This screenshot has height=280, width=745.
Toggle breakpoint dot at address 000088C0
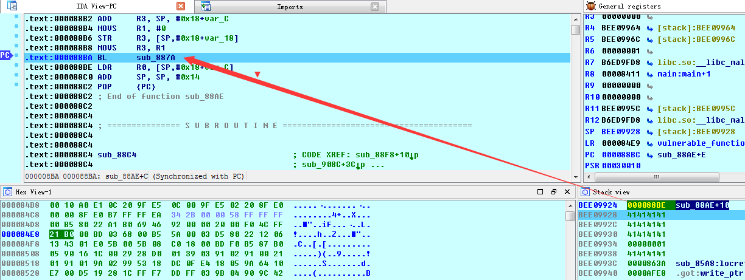[x=16, y=76]
